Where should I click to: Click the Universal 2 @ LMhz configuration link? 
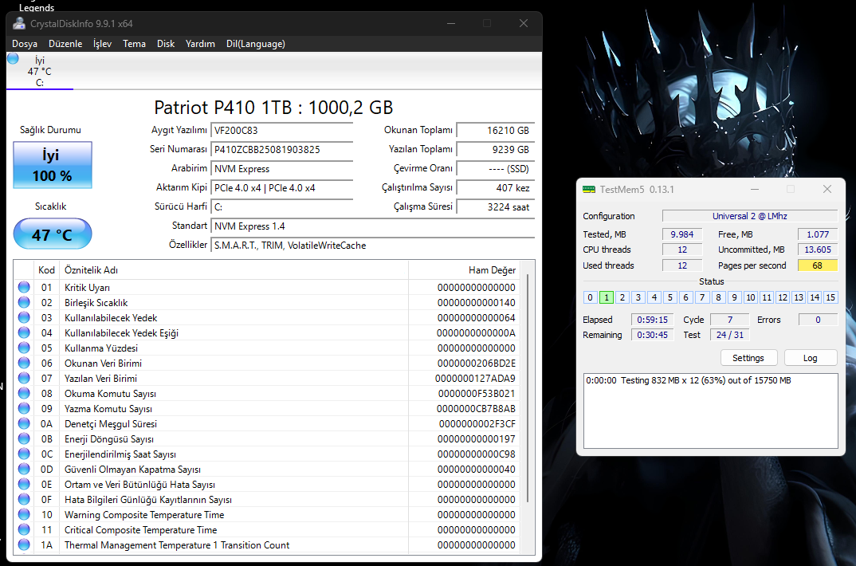pos(749,216)
